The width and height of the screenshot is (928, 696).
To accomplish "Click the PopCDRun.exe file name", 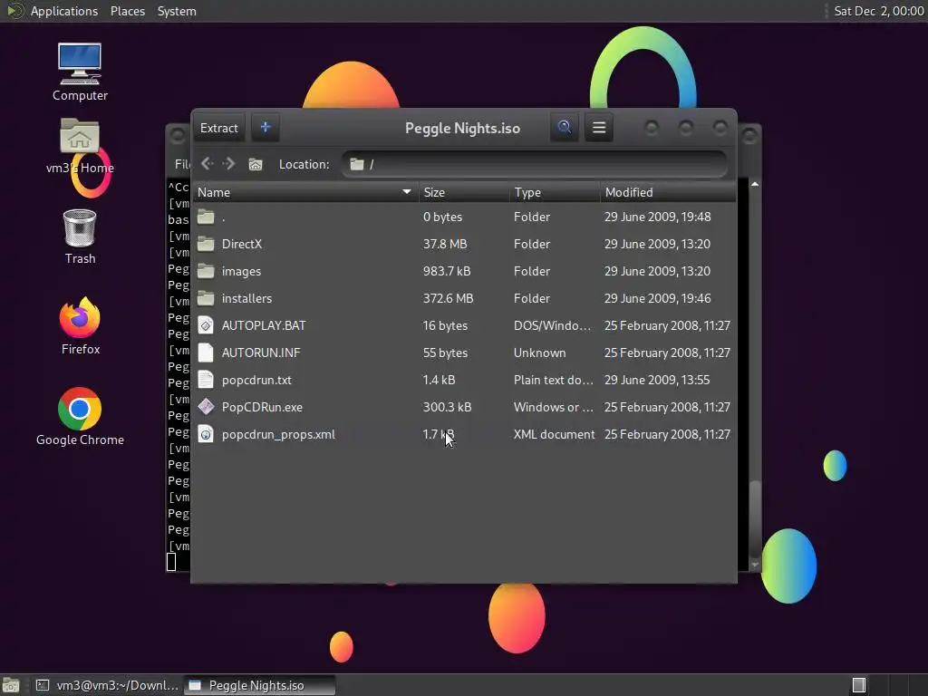I will click(x=262, y=407).
